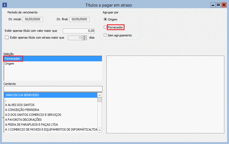Minimize the Títulos a pagar window
Screen dimensions: 229x144
coord(213,5)
